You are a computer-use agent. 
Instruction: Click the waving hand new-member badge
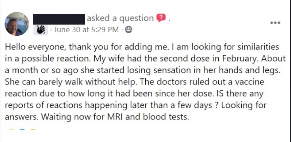click(41, 30)
